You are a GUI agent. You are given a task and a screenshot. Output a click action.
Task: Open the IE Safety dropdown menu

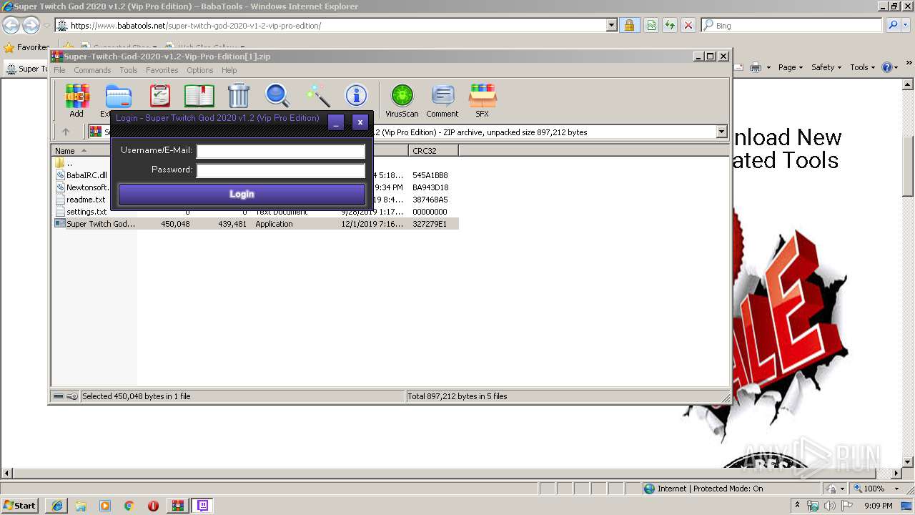click(x=826, y=67)
